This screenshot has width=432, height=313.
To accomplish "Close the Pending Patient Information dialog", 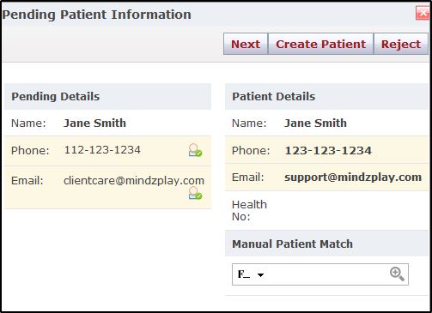I will [x=423, y=13].
